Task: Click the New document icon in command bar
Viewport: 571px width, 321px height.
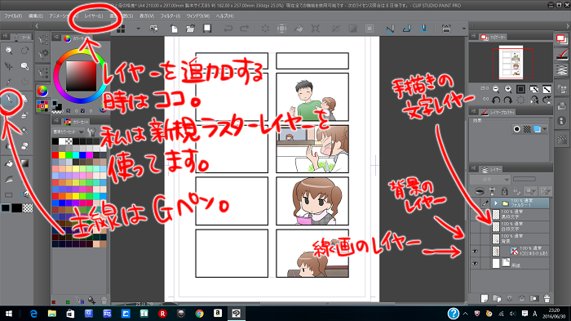Action: [174, 29]
